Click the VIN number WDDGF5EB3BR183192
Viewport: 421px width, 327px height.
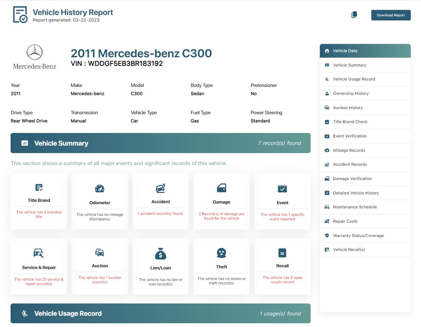[x=125, y=63]
